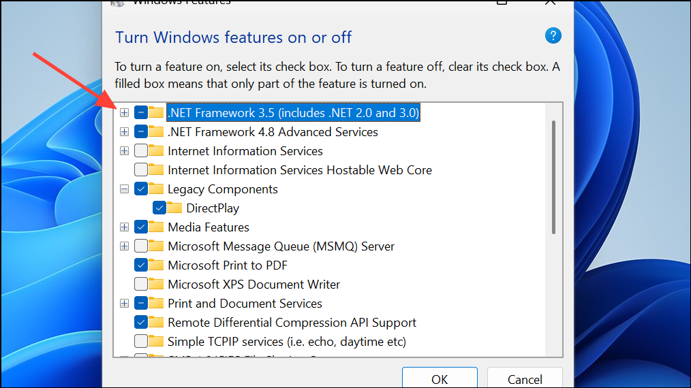Screen dimensions: 691x388
Task: Expand the .NET Framework 3.5 tree node
Action: (124, 112)
